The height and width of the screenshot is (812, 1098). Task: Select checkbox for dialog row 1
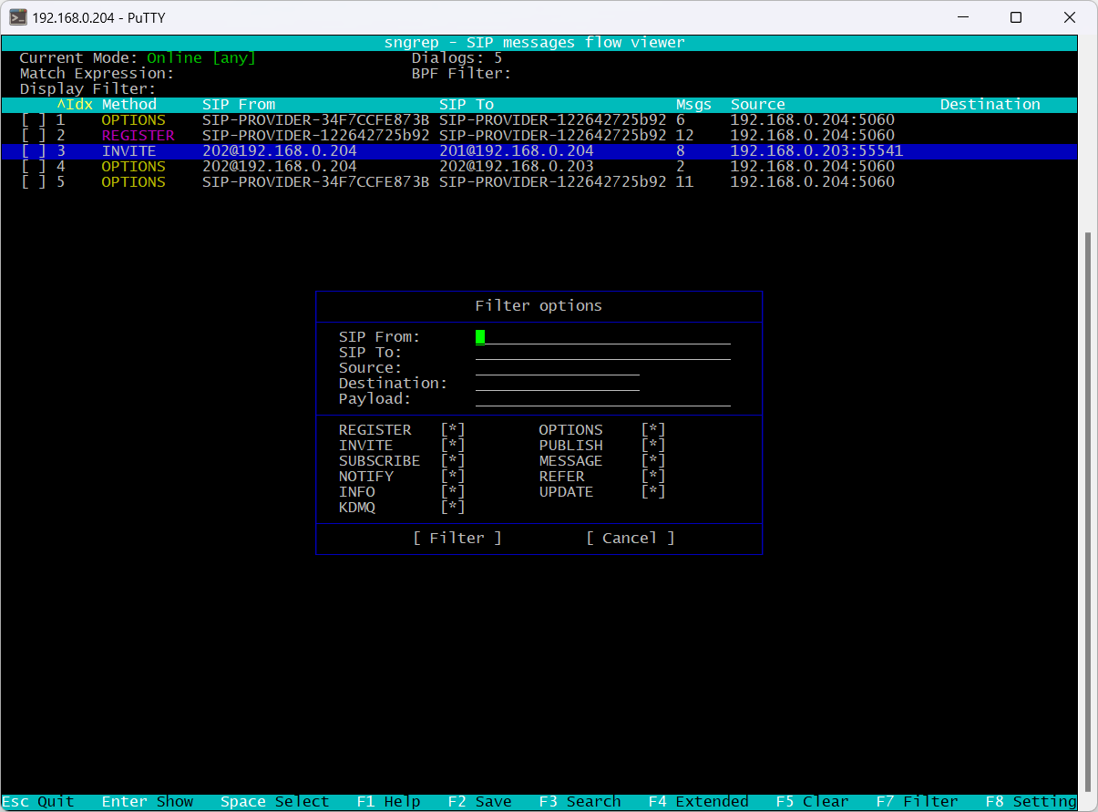[34, 120]
